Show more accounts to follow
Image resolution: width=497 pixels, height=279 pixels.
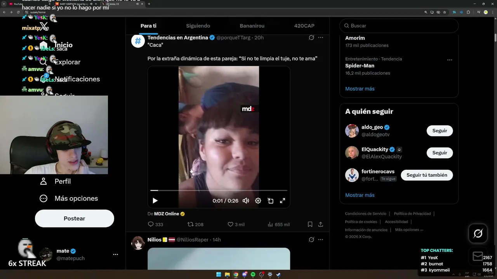click(x=360, y=195)
